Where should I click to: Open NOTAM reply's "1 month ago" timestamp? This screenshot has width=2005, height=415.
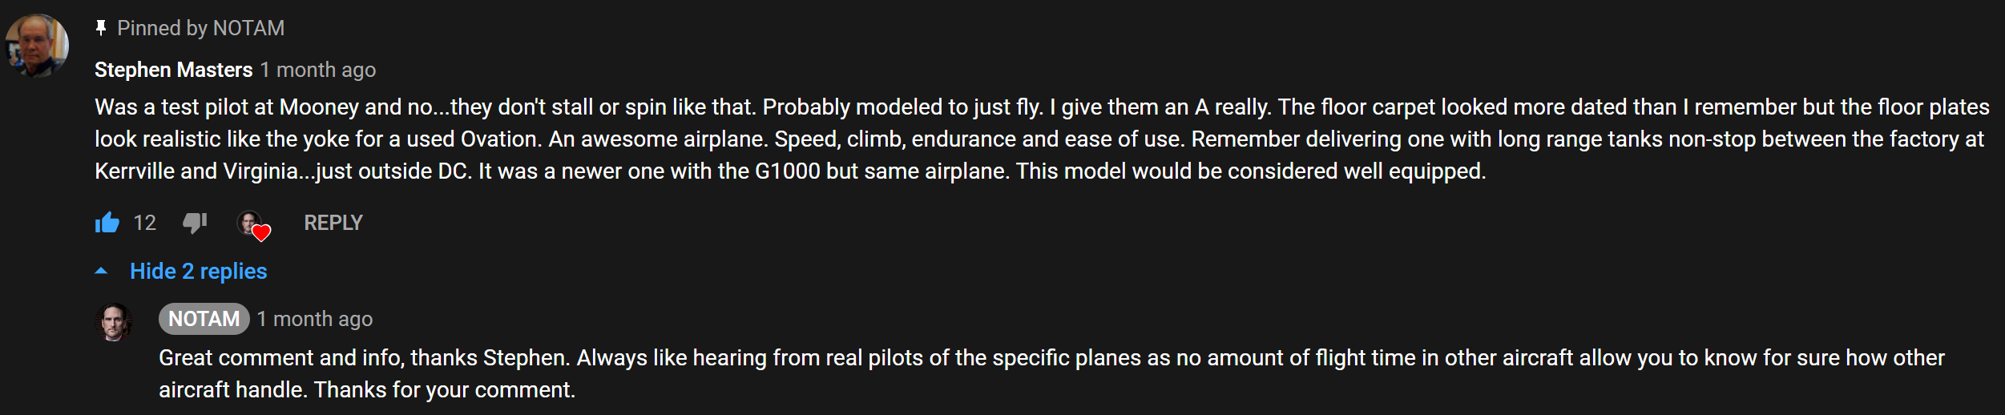pyautogui.click(x=315, y=319)
